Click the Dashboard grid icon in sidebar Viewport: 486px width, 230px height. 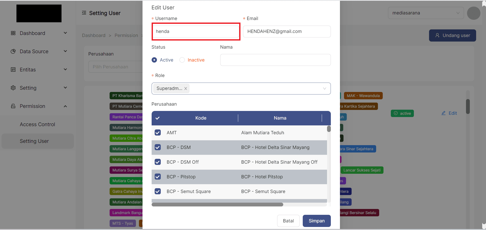(13, 33)
